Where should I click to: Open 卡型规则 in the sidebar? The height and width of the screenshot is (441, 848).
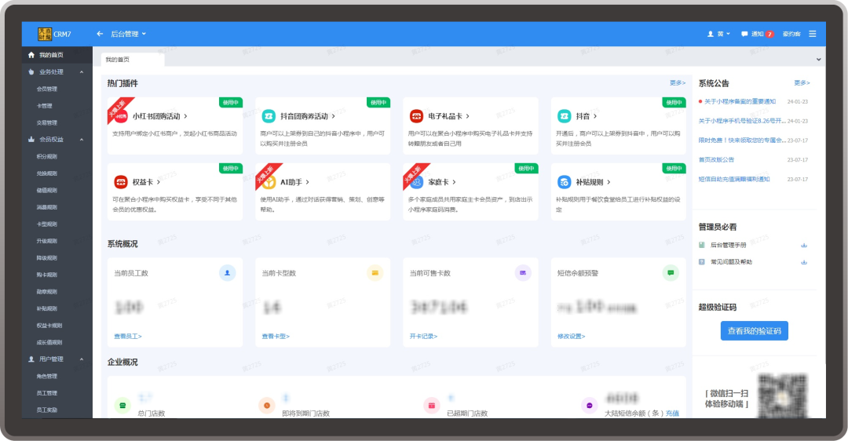pyautogui.click(x=46, y=224)
